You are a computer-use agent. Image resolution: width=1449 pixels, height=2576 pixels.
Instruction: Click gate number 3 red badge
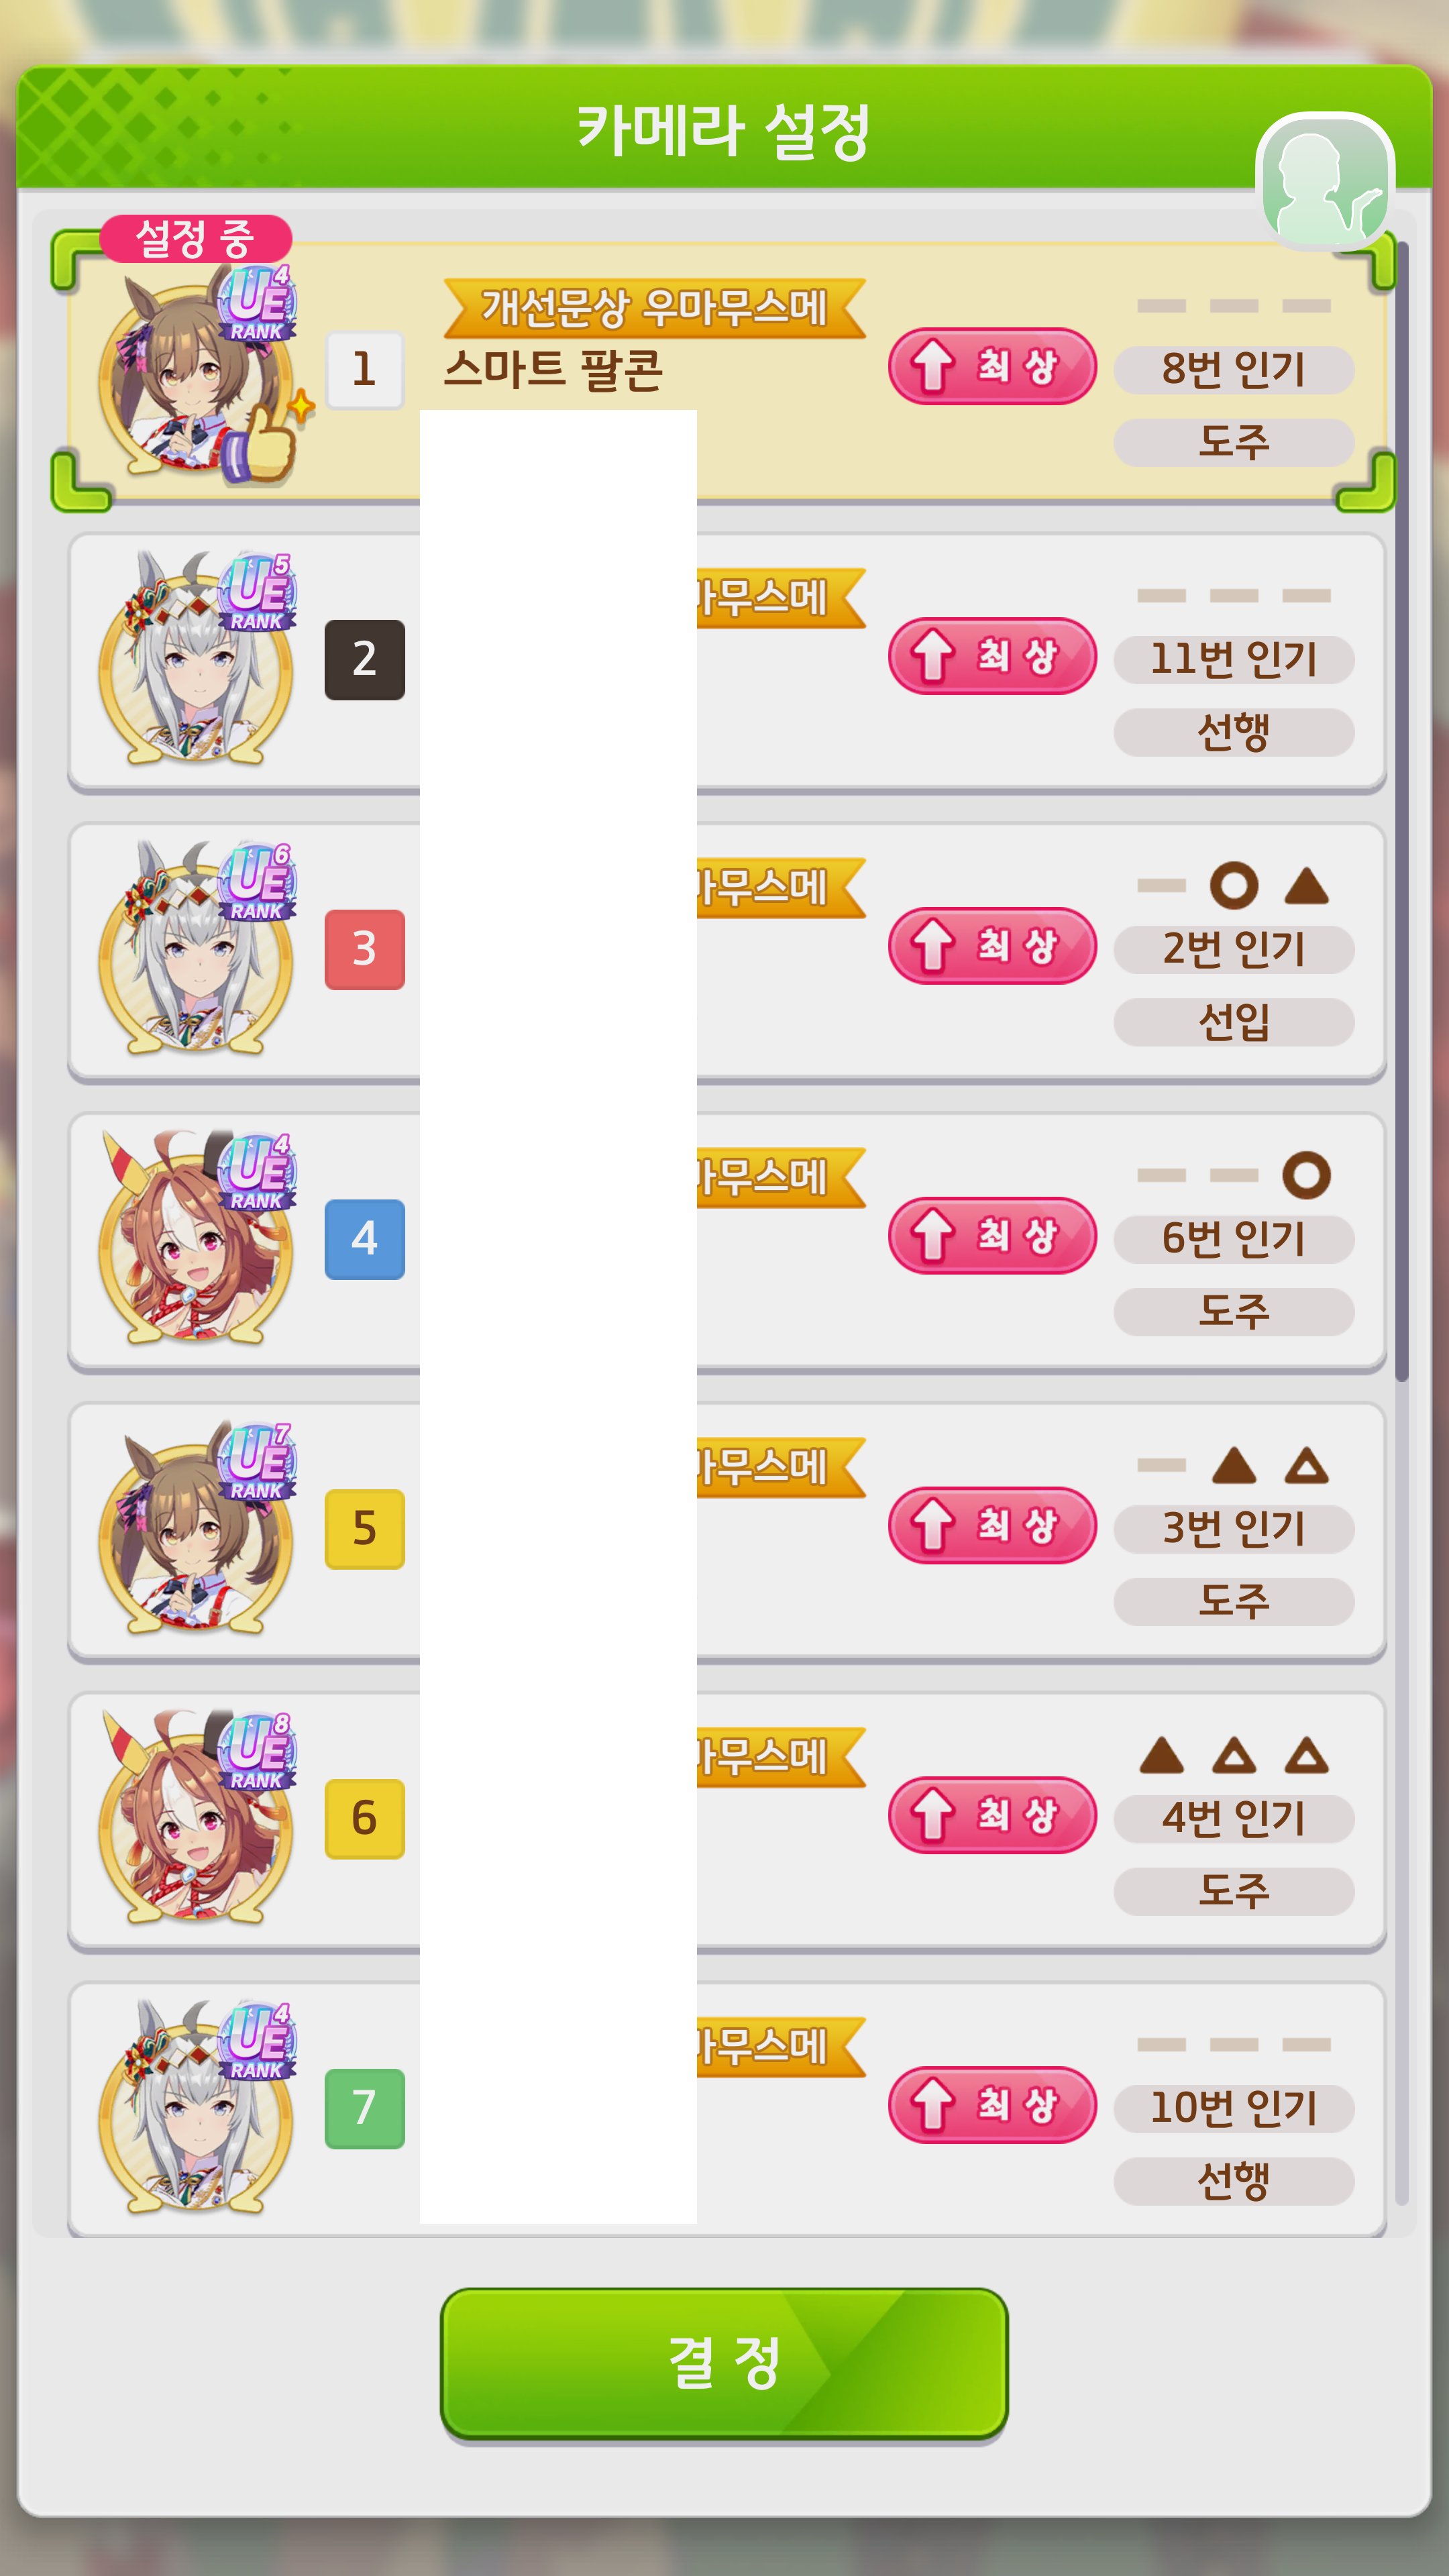[x=365, y=949]
